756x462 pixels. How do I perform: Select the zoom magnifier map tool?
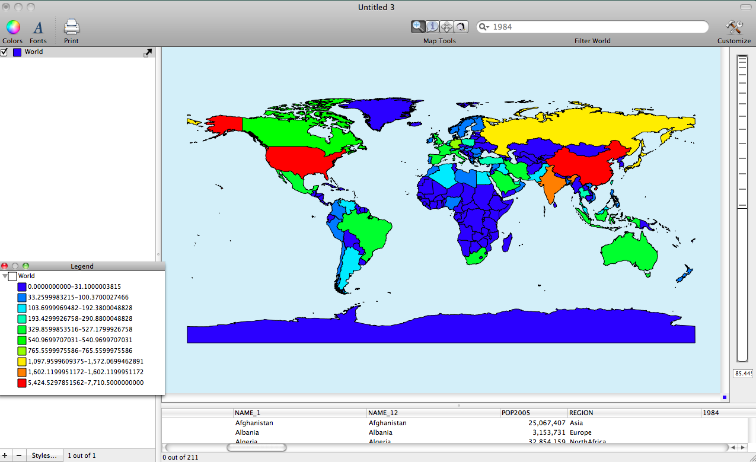point(418,26)
